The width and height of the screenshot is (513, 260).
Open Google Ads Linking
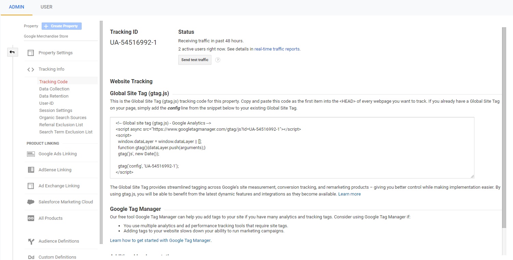pos(57,154)
